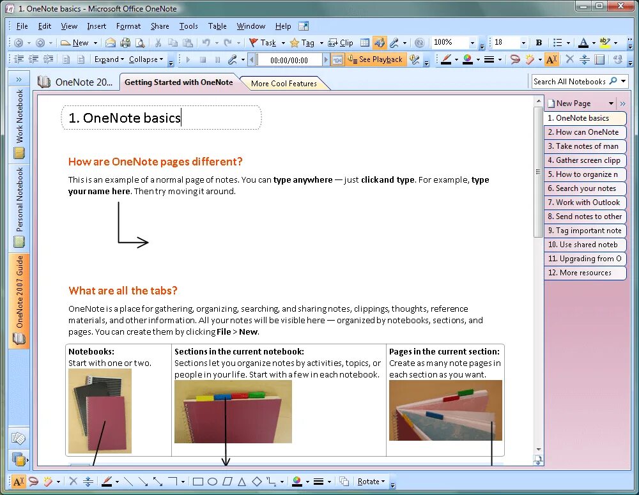Open the Collapse dropdown
Image resolution: width=639 pixels, height=495 pixels.
coord(146,59)
